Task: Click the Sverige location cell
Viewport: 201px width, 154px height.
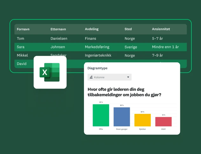Action: point(131,47)
